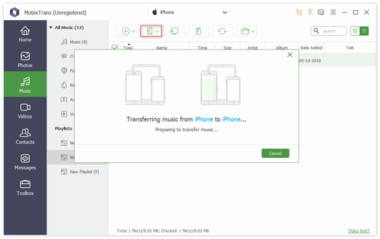This screenshot has height=239, width=380.
Task: Sort by the Size column header
Action: (227, 48)
